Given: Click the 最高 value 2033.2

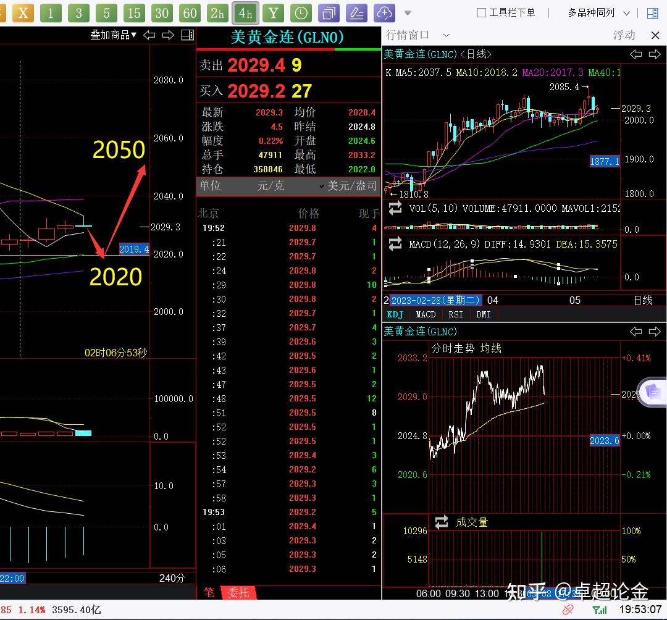Looking at the screenshot, I should 361,155.
